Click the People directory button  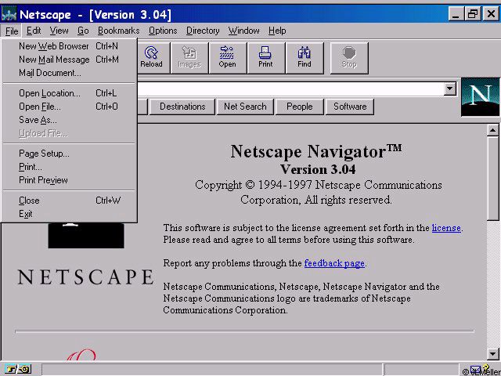(299, 107)
